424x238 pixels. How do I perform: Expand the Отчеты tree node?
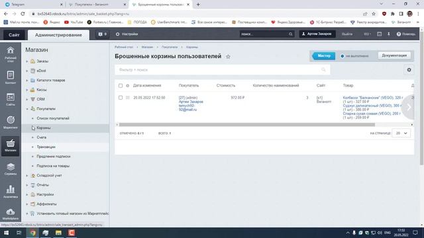[x=27, y=185]
